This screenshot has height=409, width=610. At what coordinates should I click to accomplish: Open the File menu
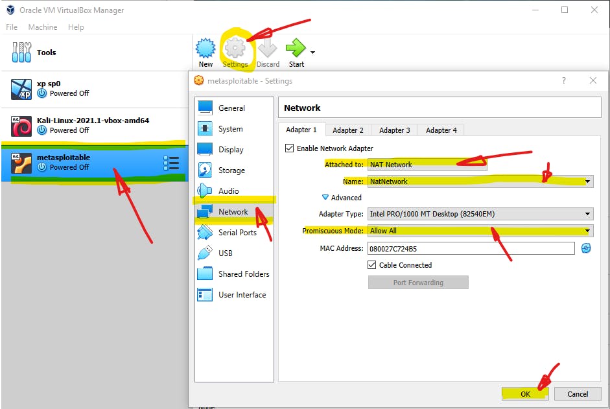[12, 27]
